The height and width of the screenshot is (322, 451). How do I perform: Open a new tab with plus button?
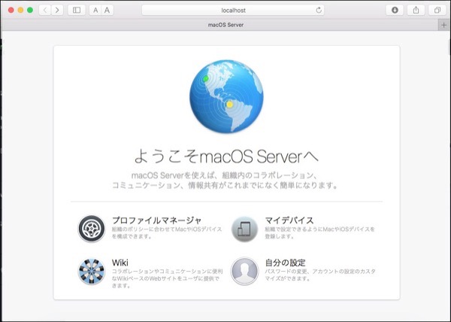pyautogui.click(x=443, y=25)
